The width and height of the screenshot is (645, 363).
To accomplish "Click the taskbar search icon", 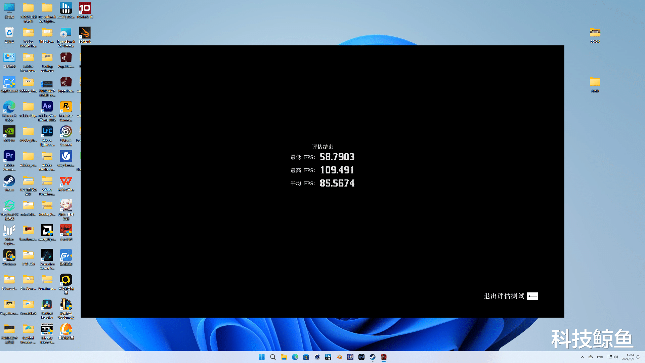I will coord(273,357).
